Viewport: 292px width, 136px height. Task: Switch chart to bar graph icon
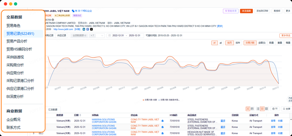coord(221,43)
